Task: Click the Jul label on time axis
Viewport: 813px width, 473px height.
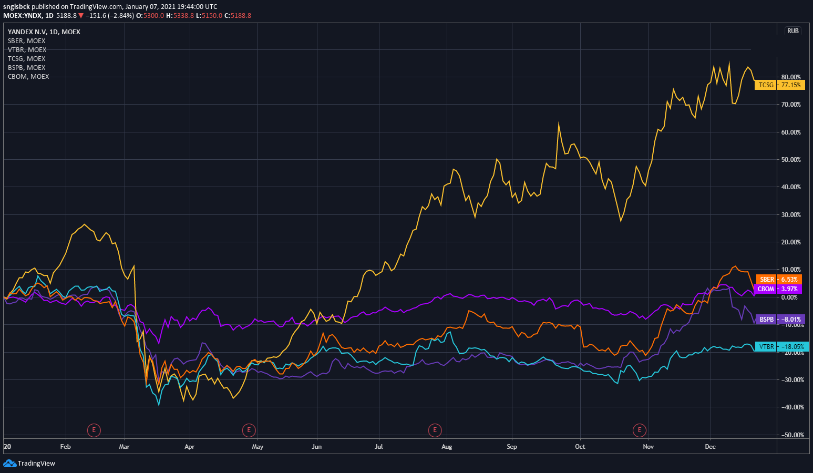Action: [x=378, y=447]
